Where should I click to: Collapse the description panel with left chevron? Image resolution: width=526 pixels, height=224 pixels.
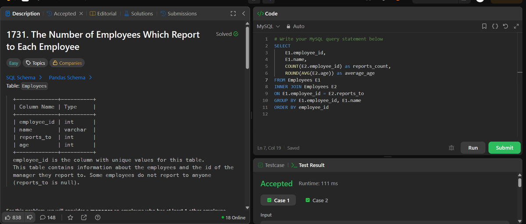(244, 14)
